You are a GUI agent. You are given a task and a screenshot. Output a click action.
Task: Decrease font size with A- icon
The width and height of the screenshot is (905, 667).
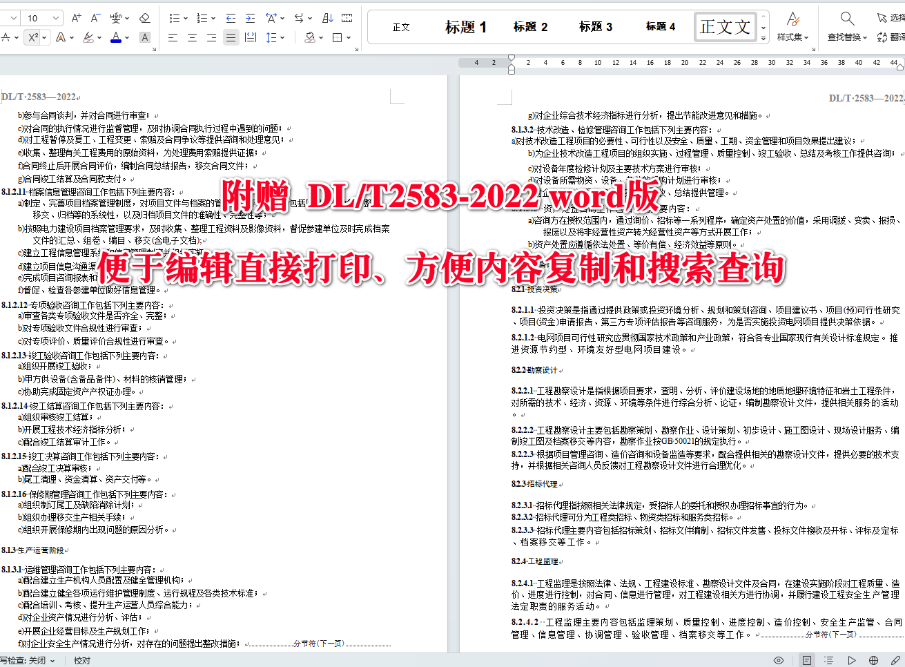coord(95,17)
